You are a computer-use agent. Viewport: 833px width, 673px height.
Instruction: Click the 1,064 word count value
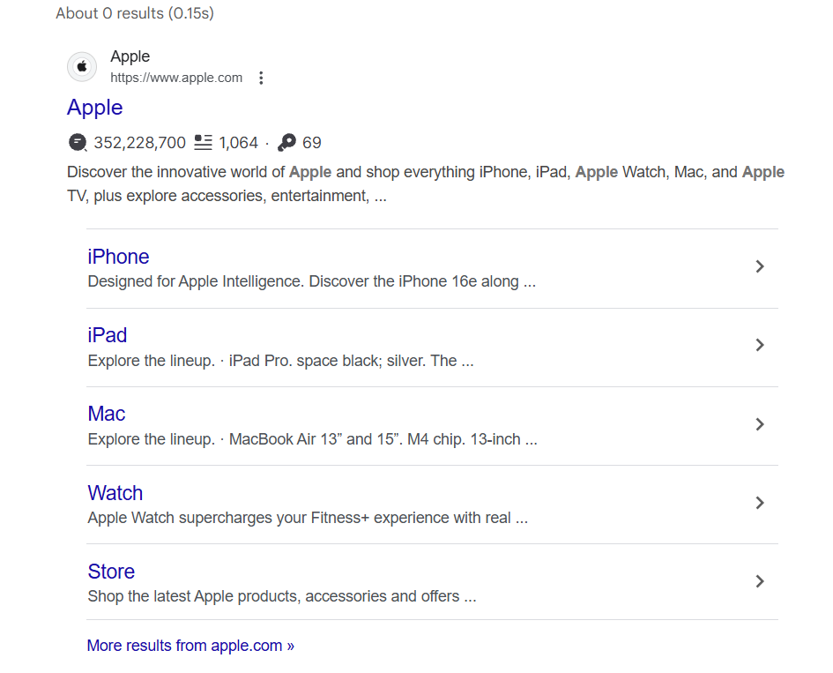[239, 143]
